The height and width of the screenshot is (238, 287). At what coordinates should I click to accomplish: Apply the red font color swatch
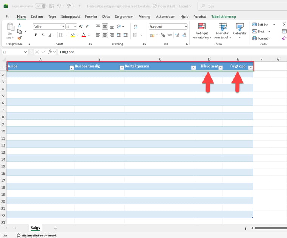pyautogui.click(x=84, y=35)
